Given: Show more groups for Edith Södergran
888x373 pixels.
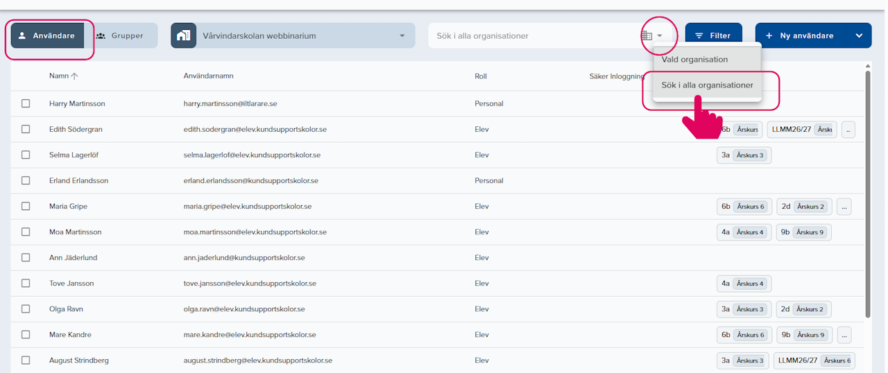Looking at the screenshot, I should coord(848,129).
